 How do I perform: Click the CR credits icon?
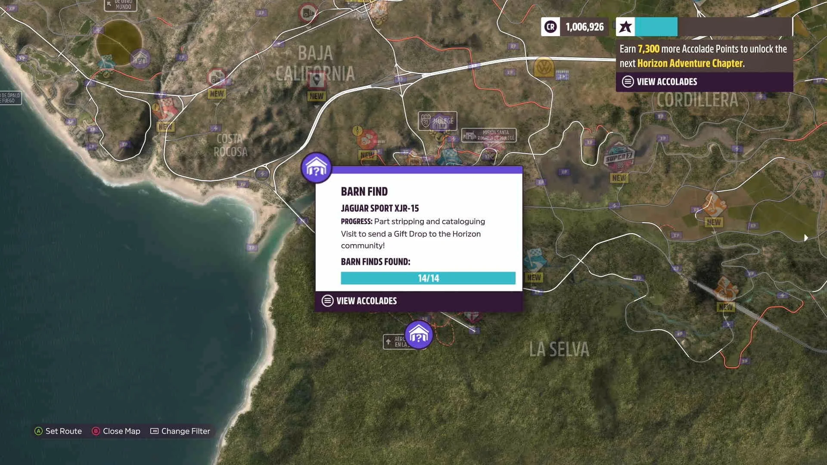(550, 27)
